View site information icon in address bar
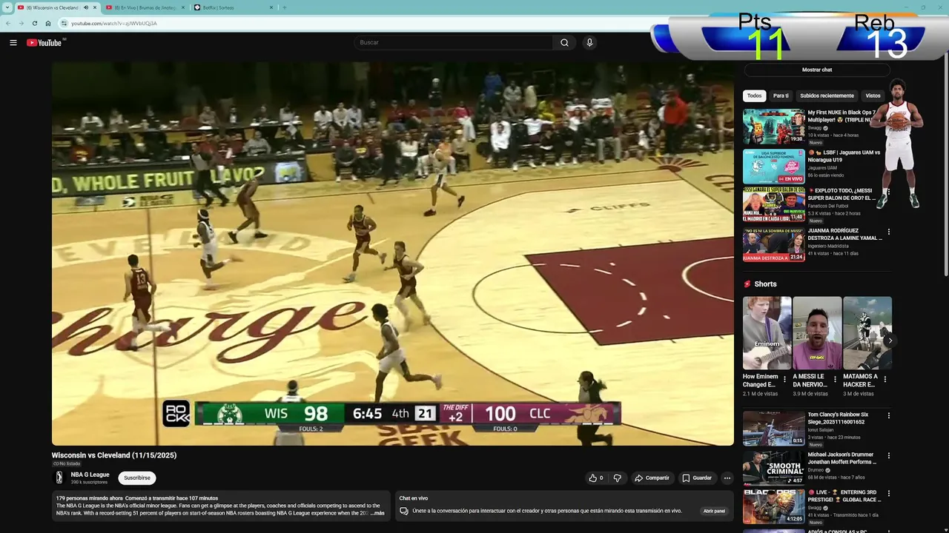Screen dimensions: 949x533 coord(65,23)
